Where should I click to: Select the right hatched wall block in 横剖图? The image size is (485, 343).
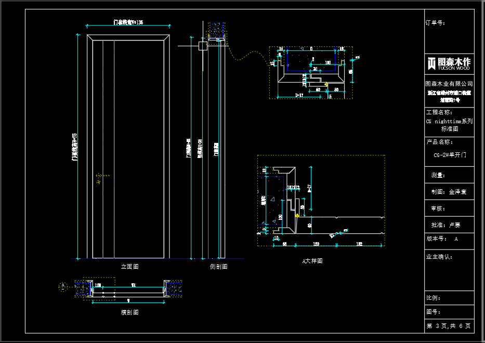tap(174, 288)
